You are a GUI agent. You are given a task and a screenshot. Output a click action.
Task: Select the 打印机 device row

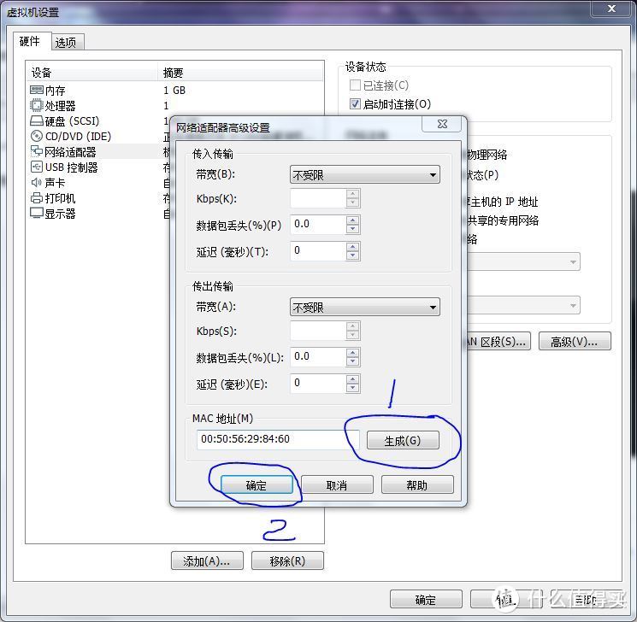click(x=97, y=198)
